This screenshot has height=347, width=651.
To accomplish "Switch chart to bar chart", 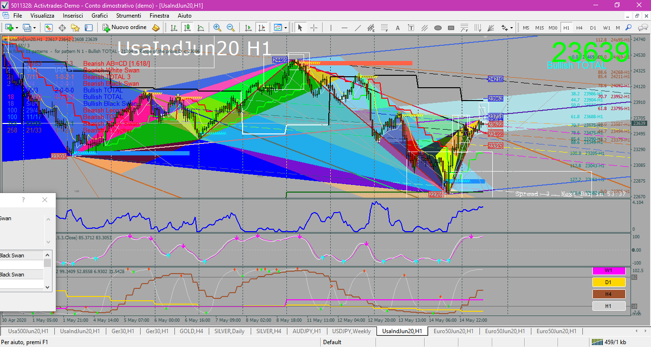I will pyautogui.click(x=174, y=28).
